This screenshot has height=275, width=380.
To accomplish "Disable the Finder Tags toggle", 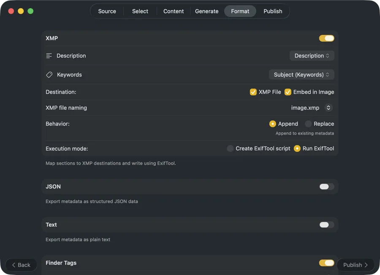I will coord(326,262).
